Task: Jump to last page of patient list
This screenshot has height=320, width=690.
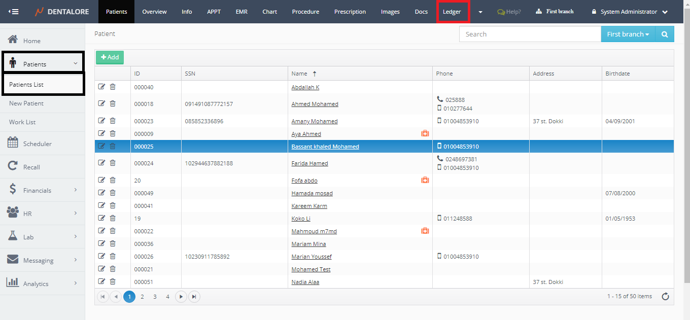Action: click(194, 297)
